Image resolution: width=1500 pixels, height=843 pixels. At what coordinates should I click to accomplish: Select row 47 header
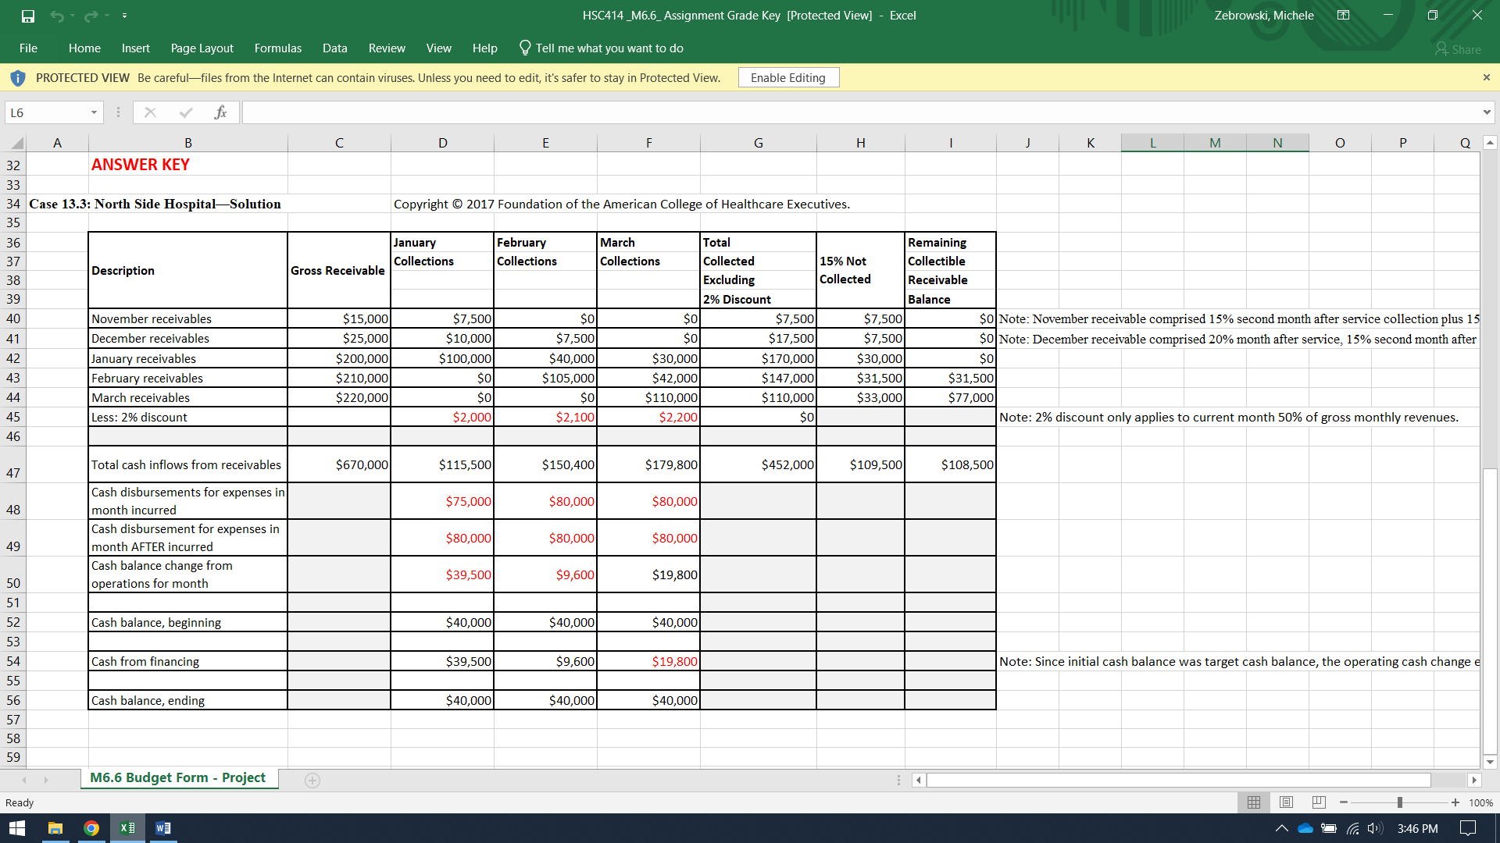click(x=13, y=464)
